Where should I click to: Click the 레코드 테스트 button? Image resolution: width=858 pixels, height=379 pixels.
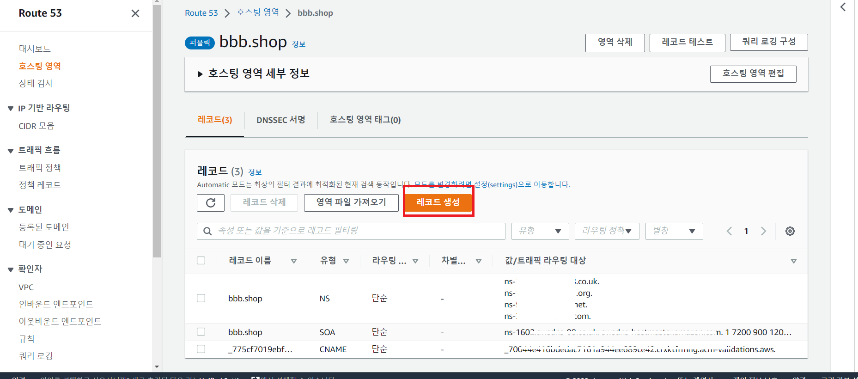(x=687, y=43)
